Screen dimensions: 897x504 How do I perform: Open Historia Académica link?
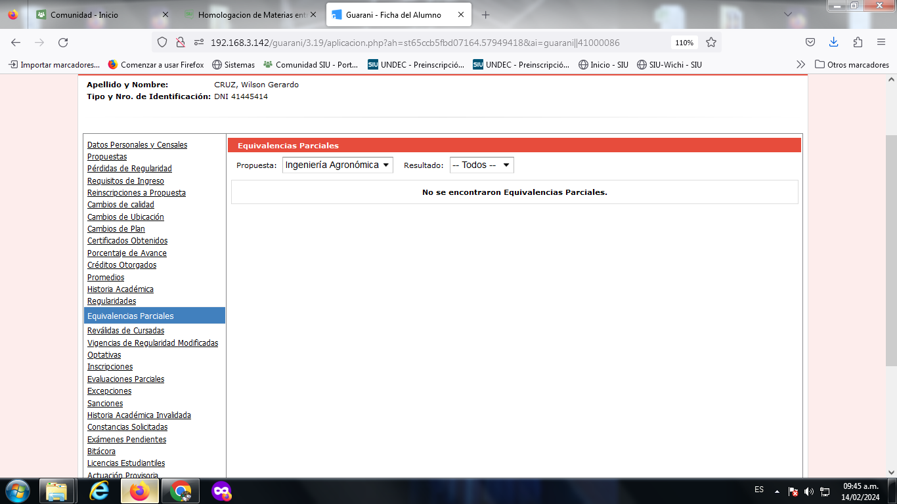coord(120,289)
